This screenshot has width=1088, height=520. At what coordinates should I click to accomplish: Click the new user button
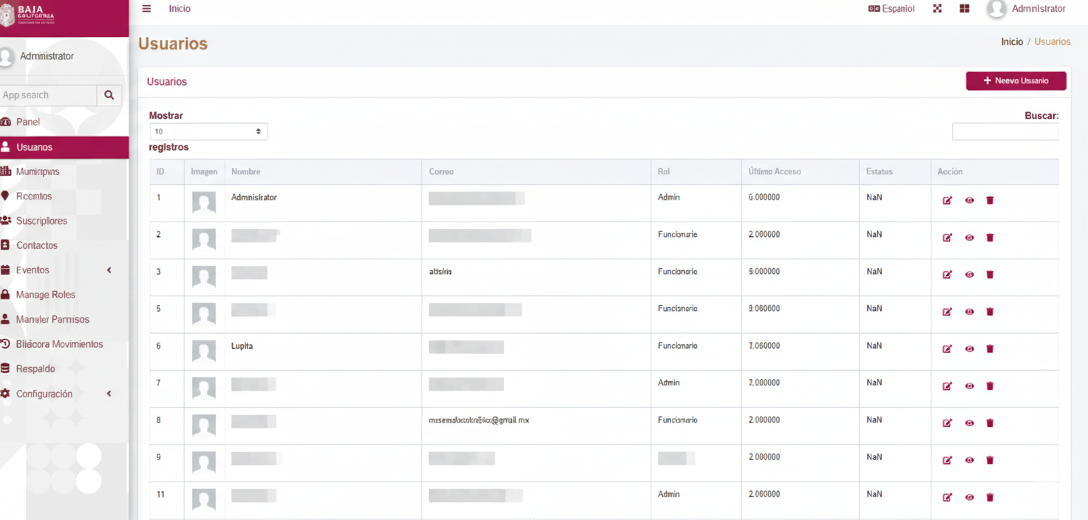tap(1016, 81)
